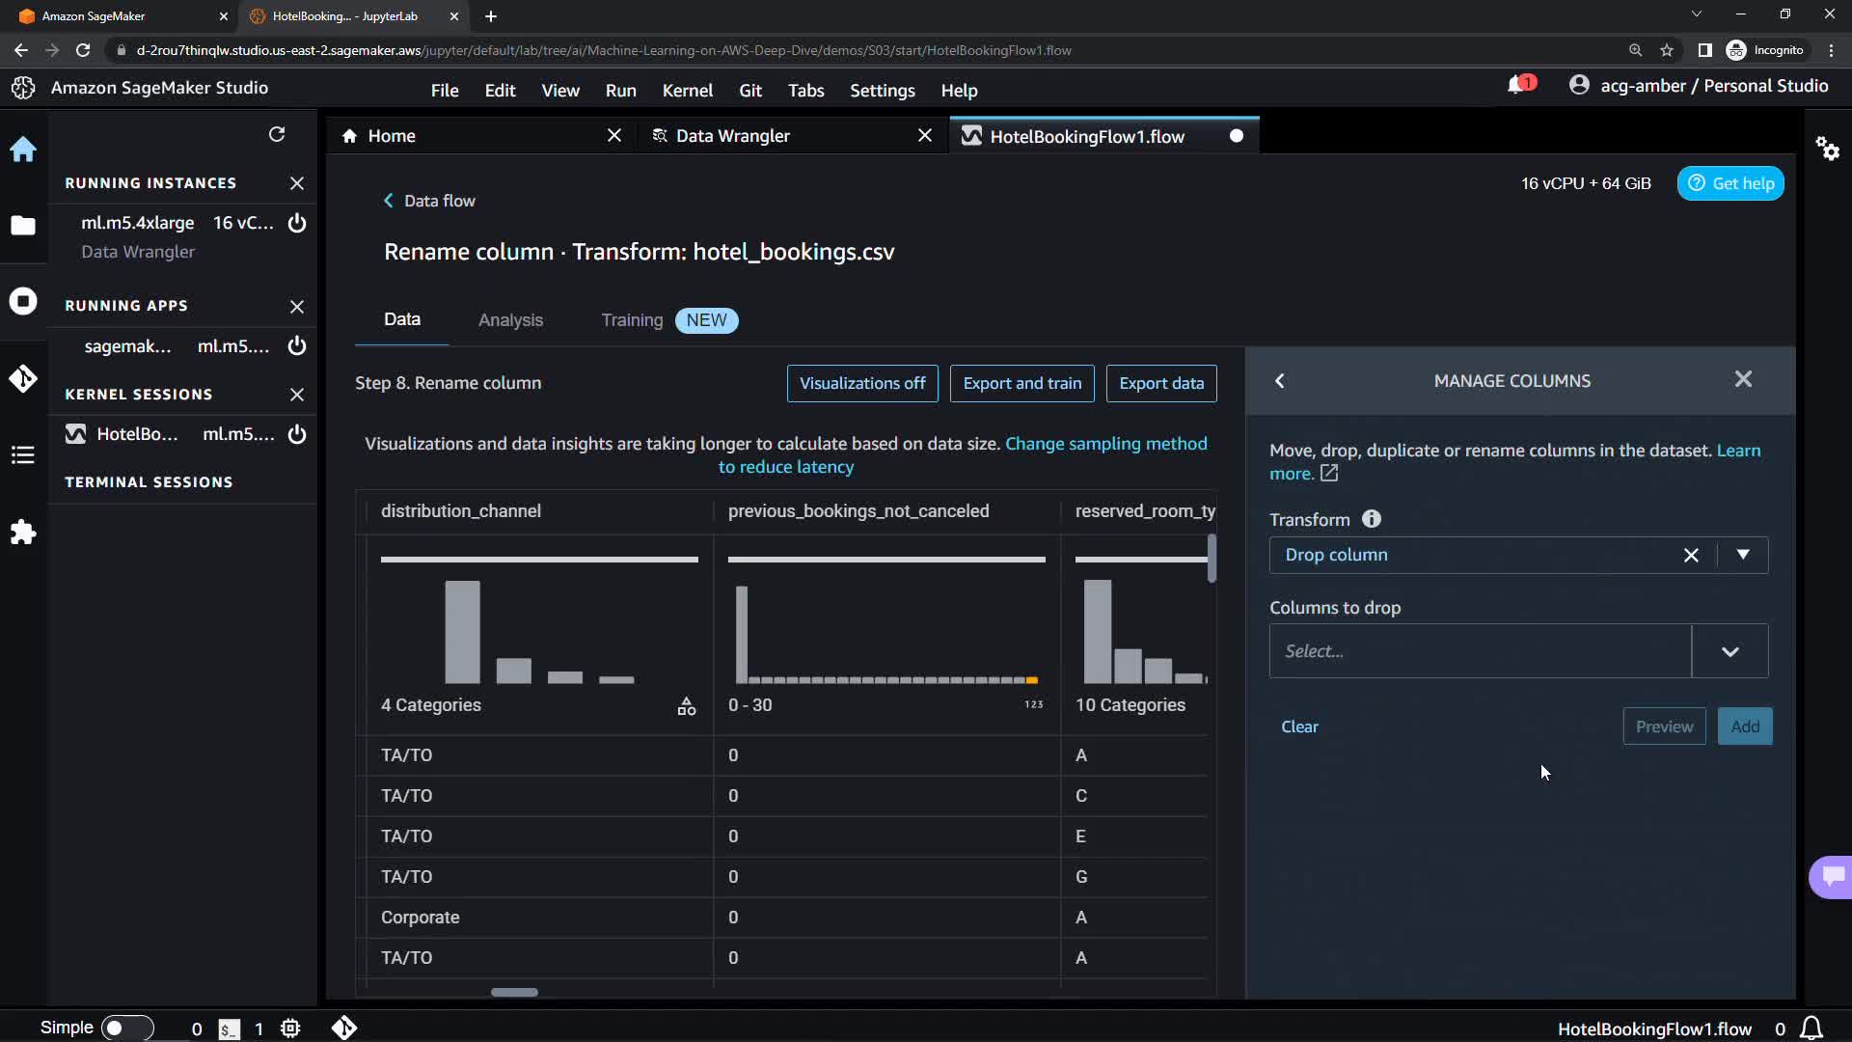Toggle Simple interface mode switch

pyautogui.click(x=127, y=1028)
